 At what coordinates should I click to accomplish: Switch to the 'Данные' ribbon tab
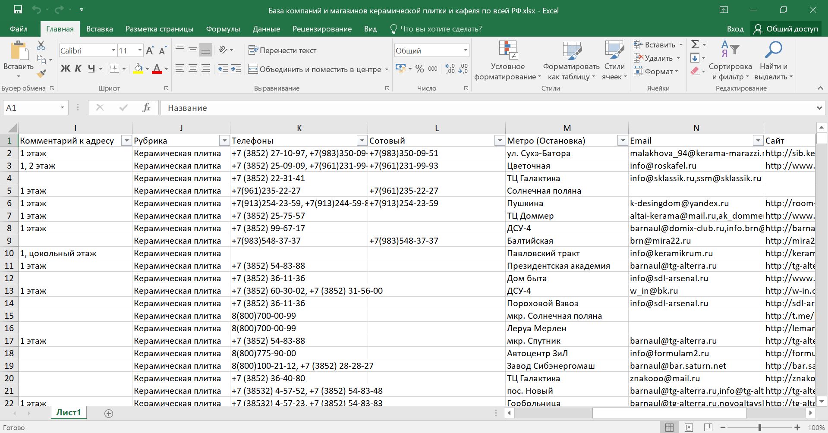pos(266,29)
